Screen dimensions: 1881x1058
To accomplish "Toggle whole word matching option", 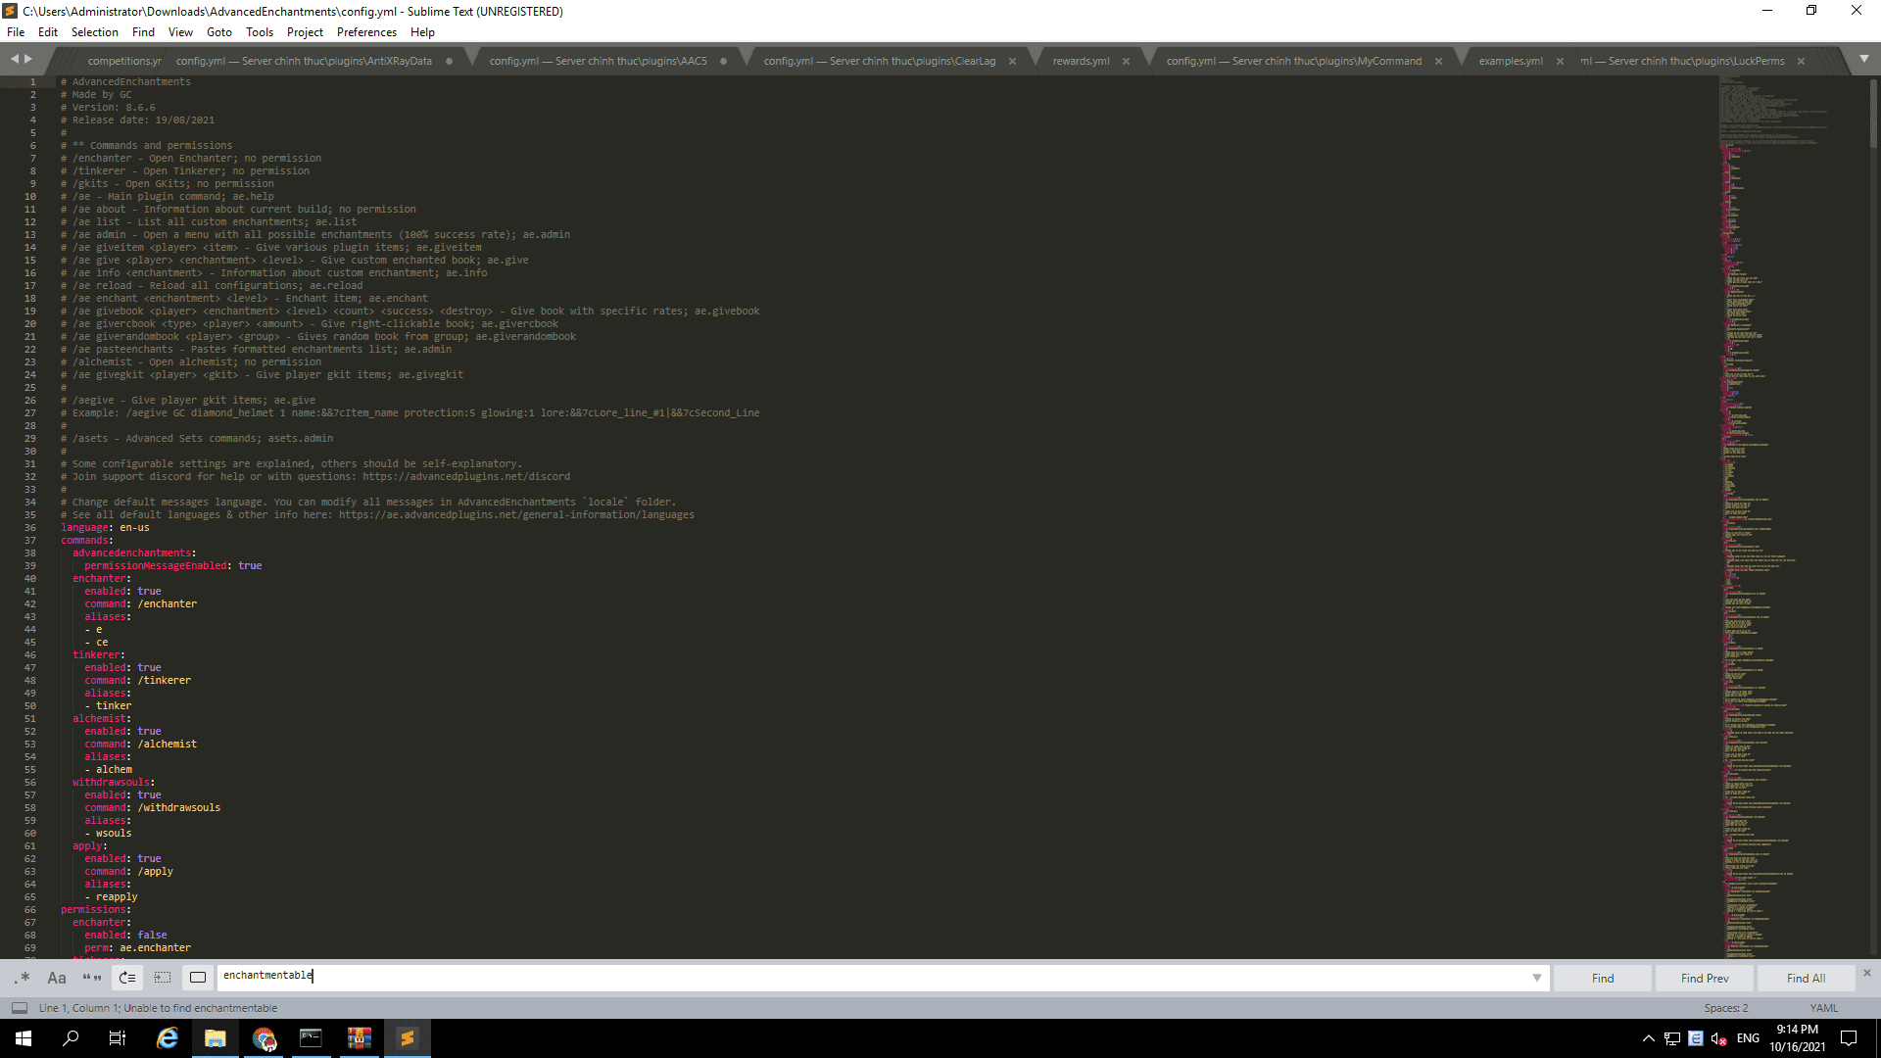I will point(92,978).
